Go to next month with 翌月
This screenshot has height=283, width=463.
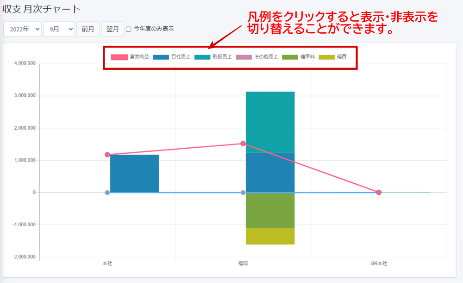(113, 29)
